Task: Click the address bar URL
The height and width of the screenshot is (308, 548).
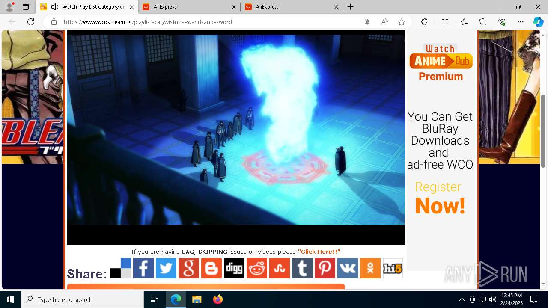Action: click(x=148, y=22)
